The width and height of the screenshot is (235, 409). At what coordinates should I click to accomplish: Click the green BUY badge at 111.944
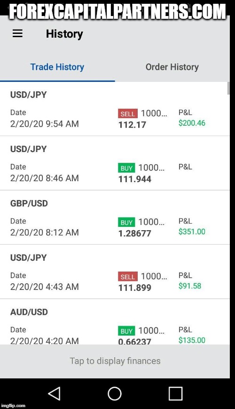(x=126, y=168)
